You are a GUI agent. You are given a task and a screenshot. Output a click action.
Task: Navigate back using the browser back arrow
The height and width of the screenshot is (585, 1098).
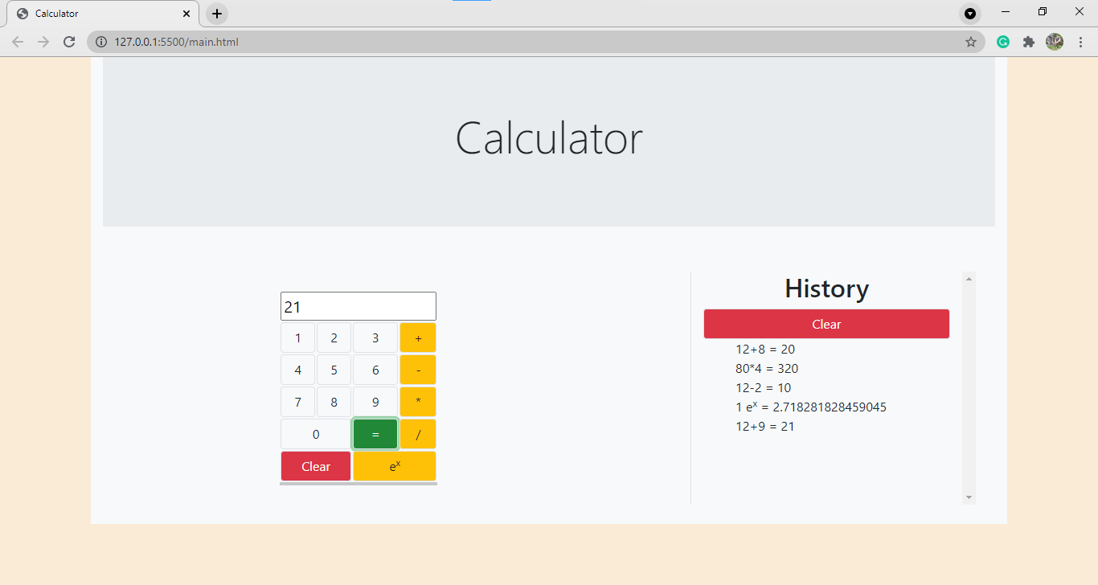pyautogui.click(x=17, y=42)
